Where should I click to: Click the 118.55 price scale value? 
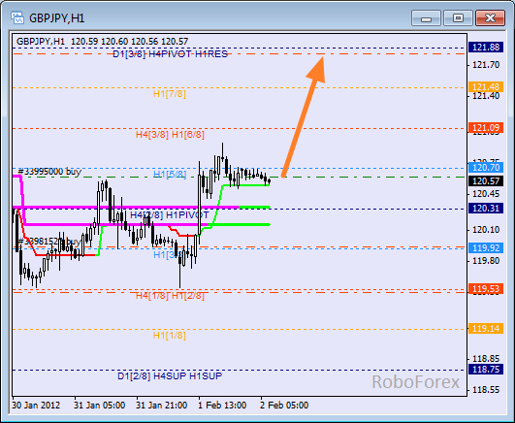[486, 390]
